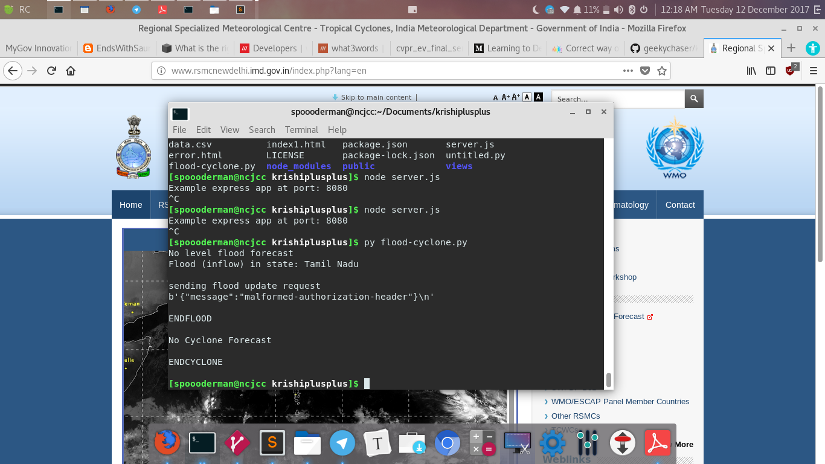Image resolution: width=825 pixels, height=464 pixels.
Task: Select black high-contrast A theme
Action: point(538,97)
